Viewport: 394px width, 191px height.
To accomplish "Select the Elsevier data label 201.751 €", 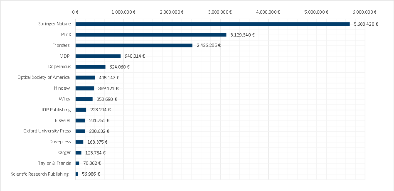I will (99, 120).
